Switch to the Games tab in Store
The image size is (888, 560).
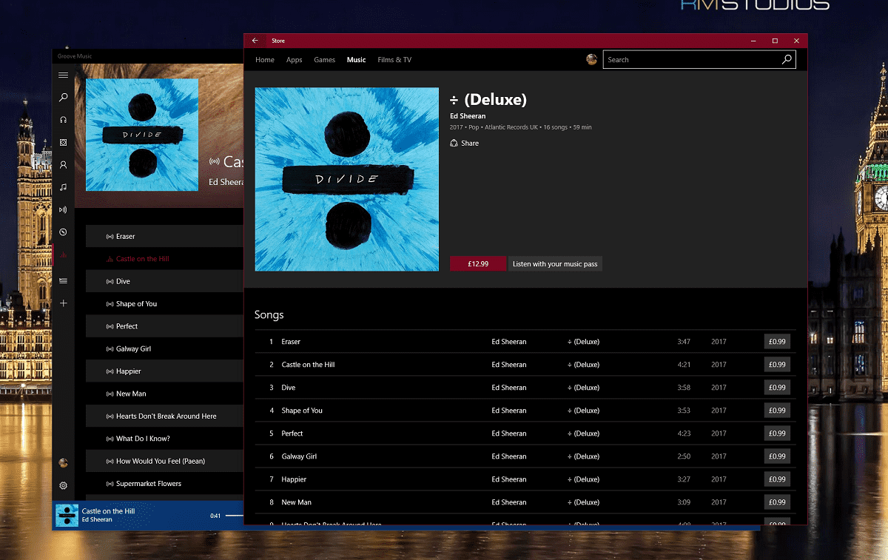point(324,60)
